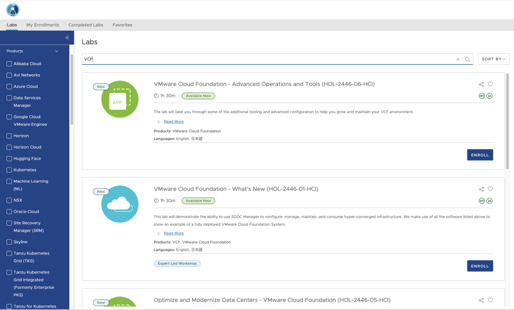Open the Completed Labs tab
This screenshot has height=310, width=514.
coord(86,25)
